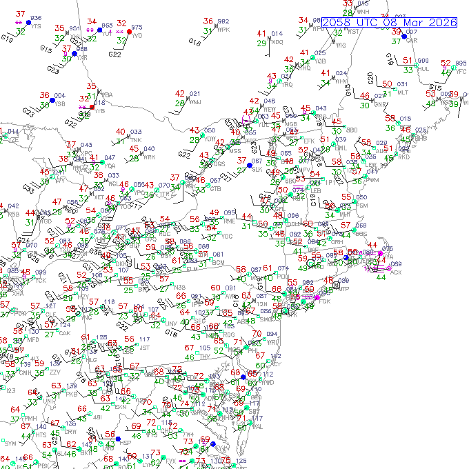Click the magenta station dot at FOK
469x469 pixels.
pos(317,298)
